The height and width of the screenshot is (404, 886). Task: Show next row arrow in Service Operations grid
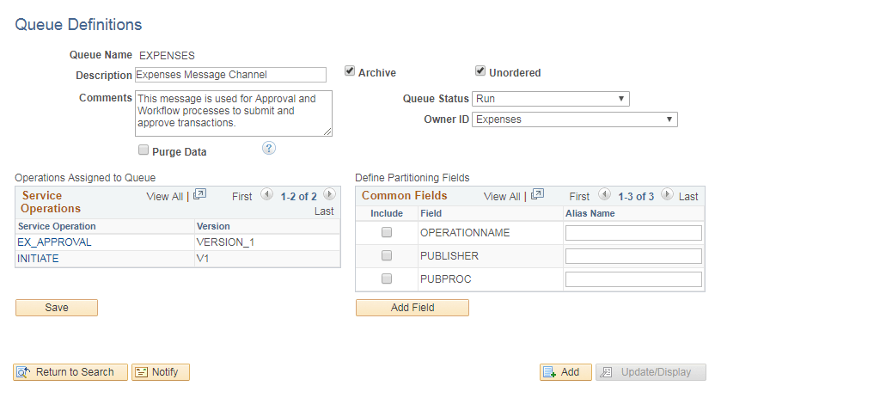tap(329, 194)
